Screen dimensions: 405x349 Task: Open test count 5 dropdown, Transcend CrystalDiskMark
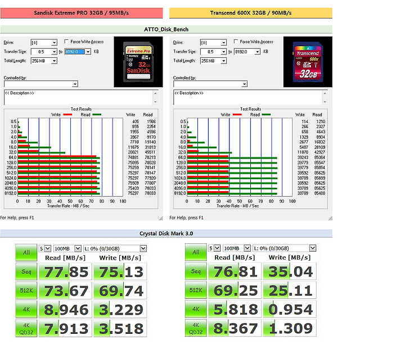click(217, 248)
